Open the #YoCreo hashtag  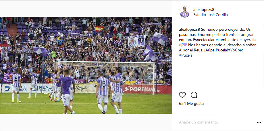[x=236, y=50]
